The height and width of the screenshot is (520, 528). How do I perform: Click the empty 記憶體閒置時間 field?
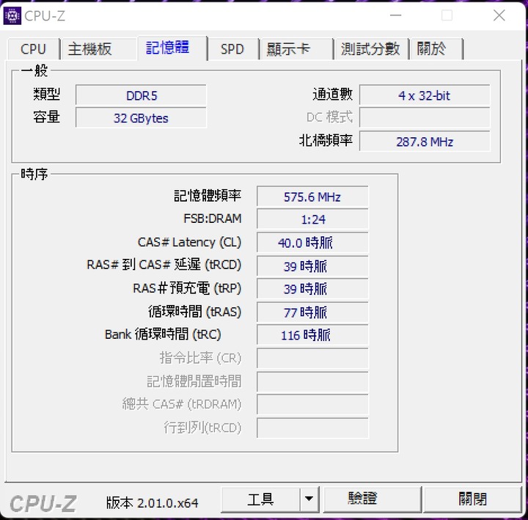click(x=312, y=382)
